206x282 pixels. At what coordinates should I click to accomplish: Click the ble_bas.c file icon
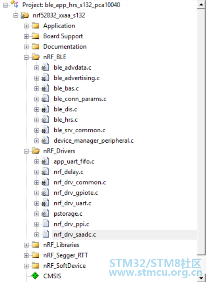coord(46,88)
